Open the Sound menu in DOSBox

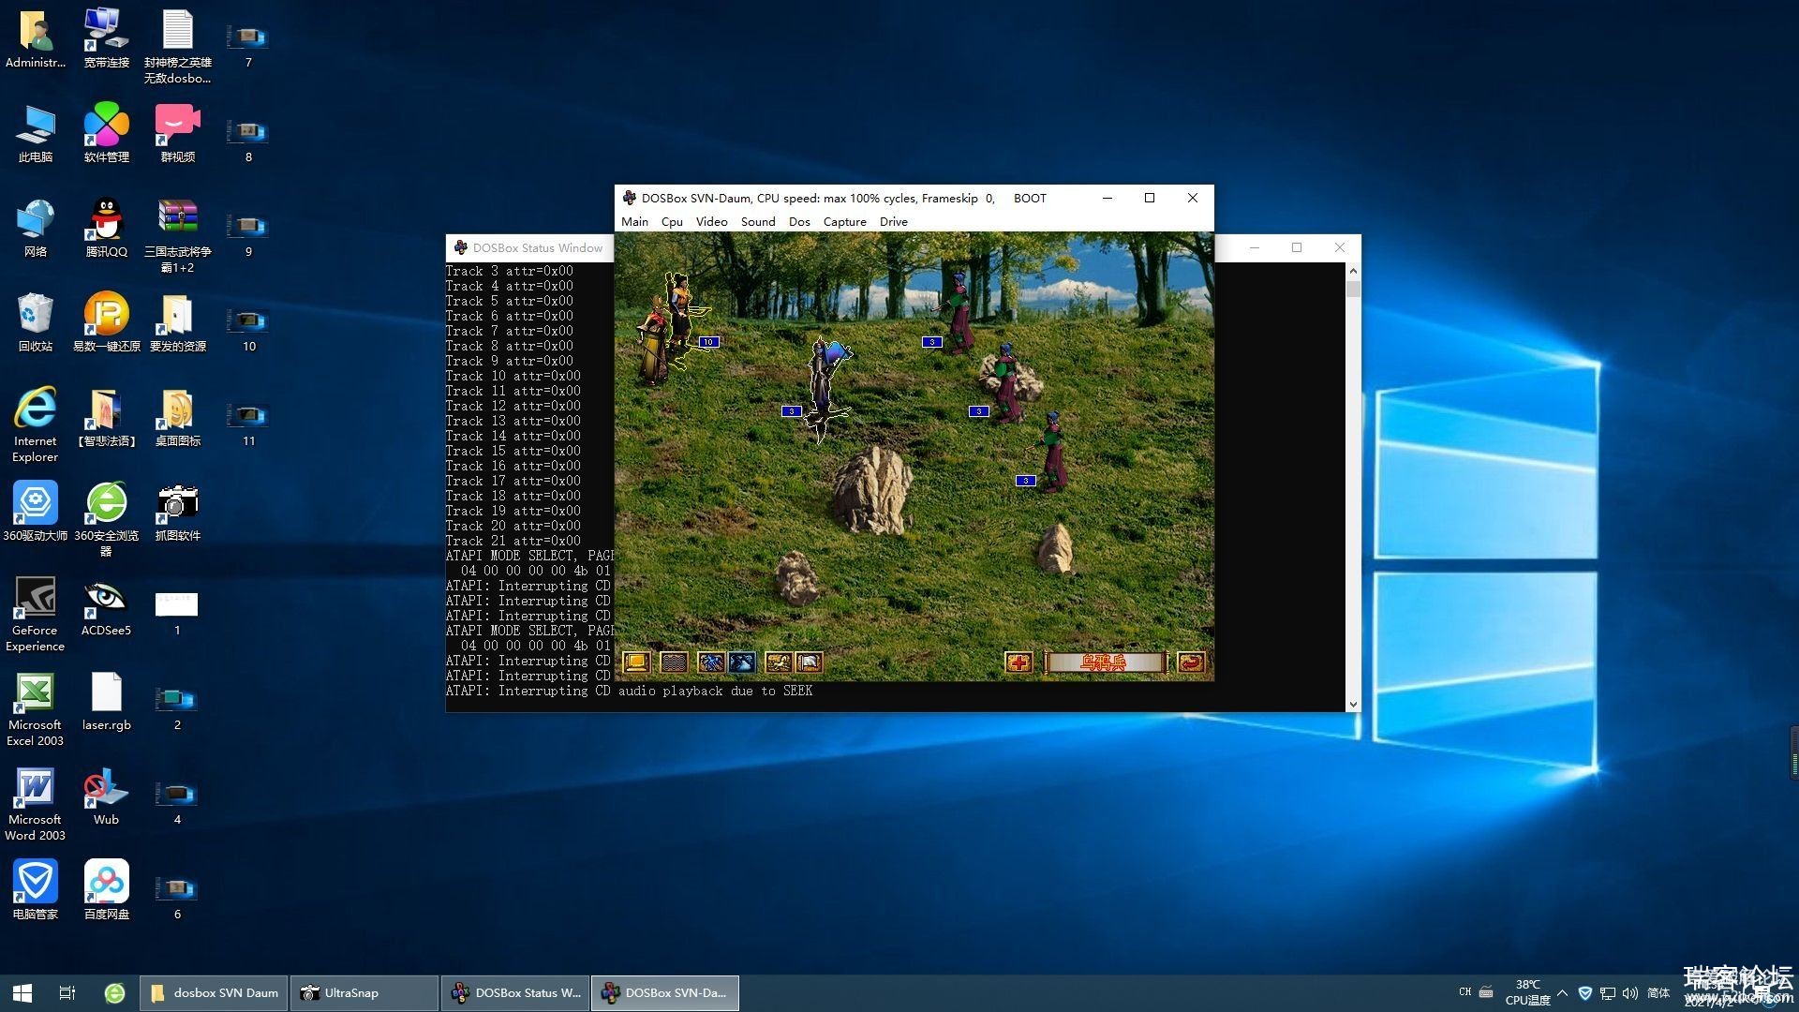pos(758,222)
